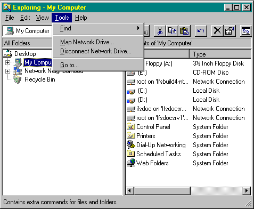
Task: Select the Printers folder icon
Action: 131,136
